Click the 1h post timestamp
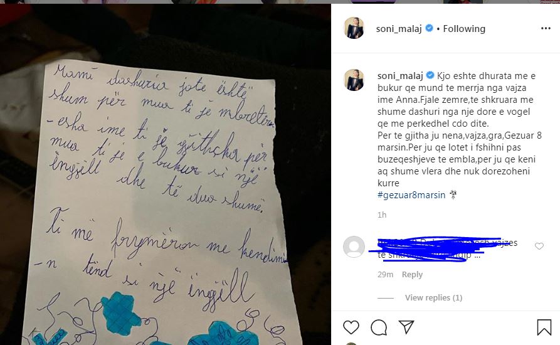Viewport: 560px width, 345px height. pos(382,215)
